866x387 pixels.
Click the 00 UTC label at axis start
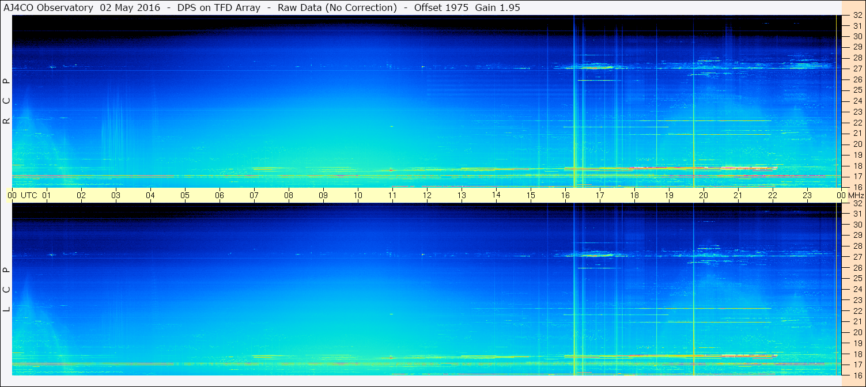point(12,195)
